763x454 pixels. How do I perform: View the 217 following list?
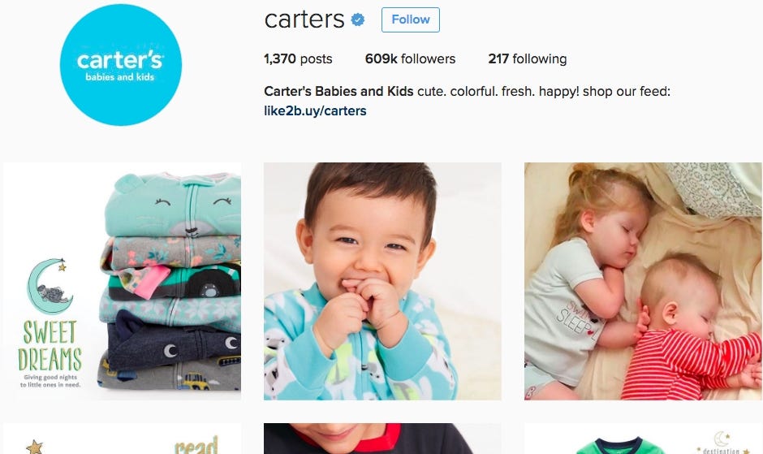528,59
